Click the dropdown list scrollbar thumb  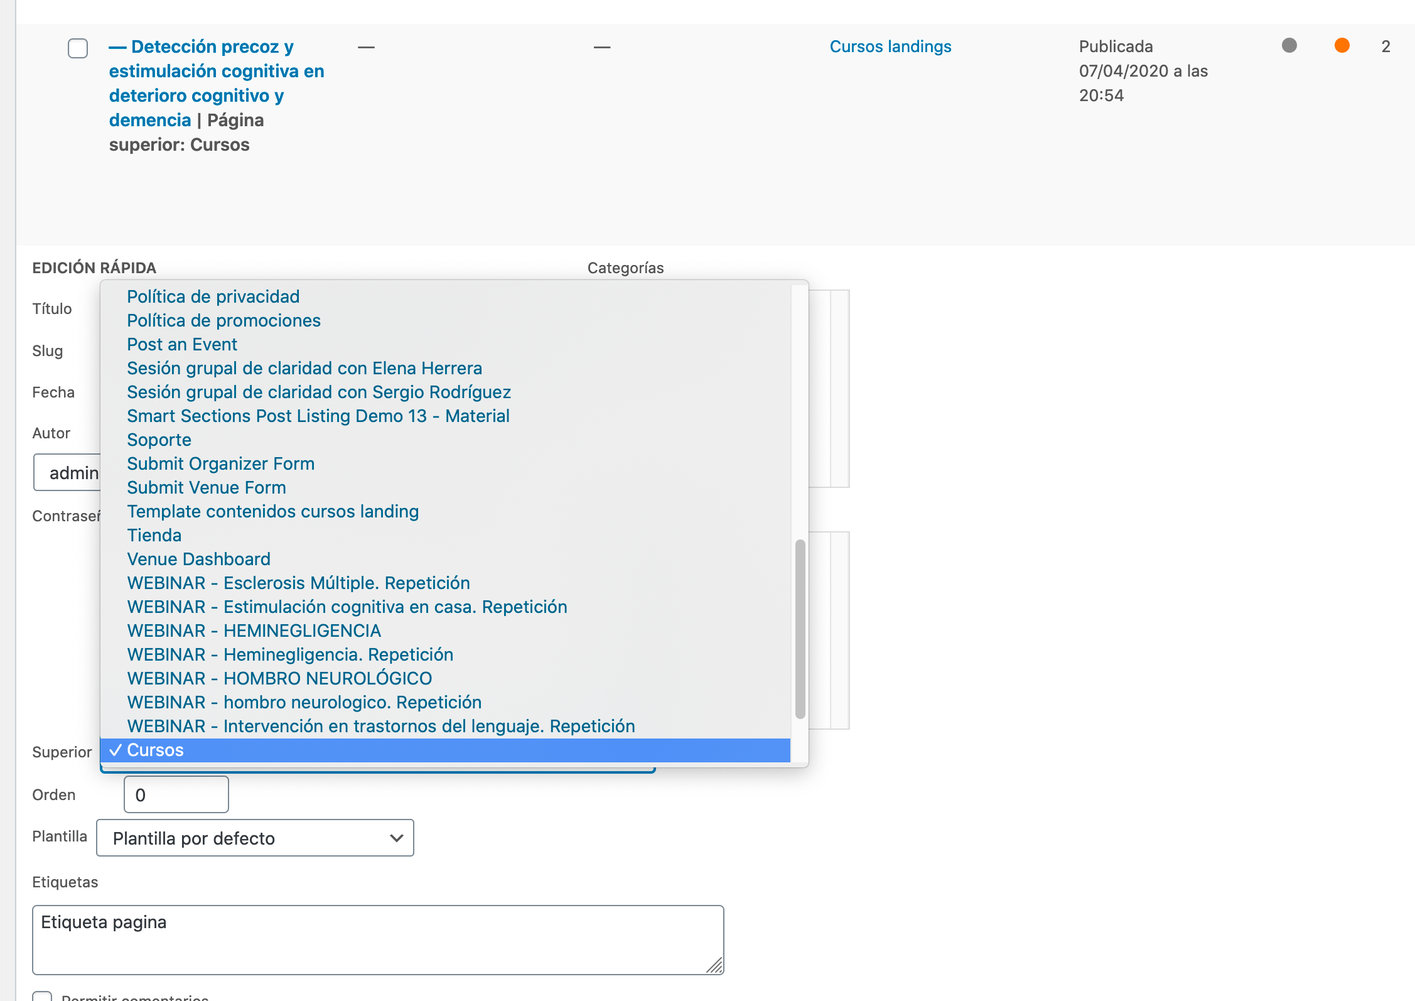pyautogui.click(x=800, y=629)
